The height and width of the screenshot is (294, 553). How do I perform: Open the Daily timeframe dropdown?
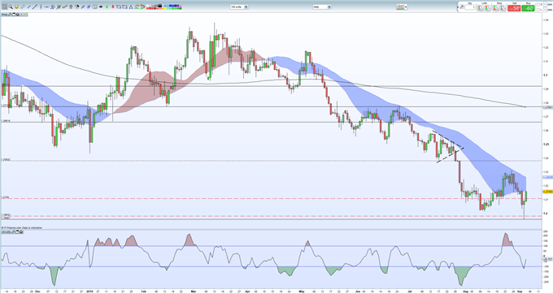322,6
